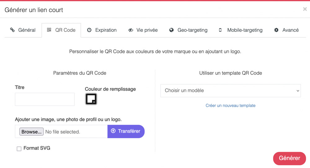310x168 pixels.
Task: Click the crossed-eye Vie privée icon
Action: click(131, 30)
